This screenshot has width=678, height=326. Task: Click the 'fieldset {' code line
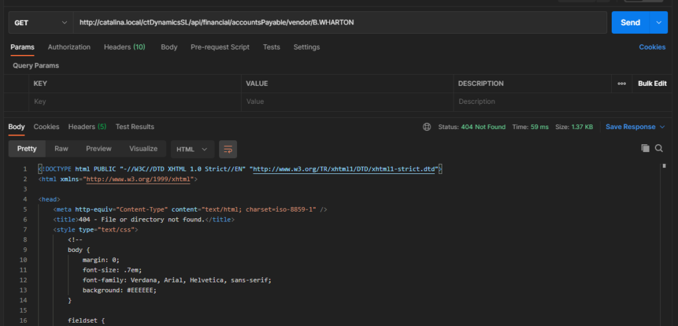(x=86, y=321)
